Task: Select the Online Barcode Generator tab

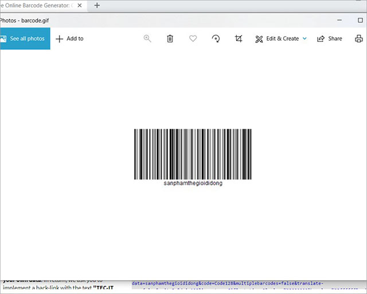Action: pyautogui.click(x=37, y=5)
